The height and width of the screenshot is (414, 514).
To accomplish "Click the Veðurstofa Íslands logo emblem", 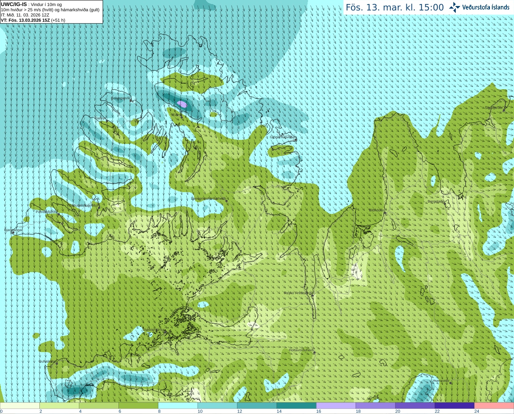I will pyautogui.click(x=455, y=7).
